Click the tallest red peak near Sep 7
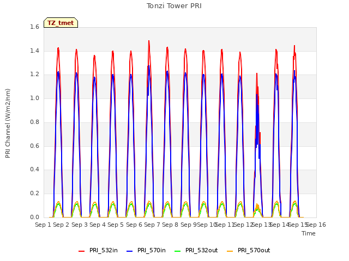The width and height of the screenshot is (349, 261). (149, 41)
